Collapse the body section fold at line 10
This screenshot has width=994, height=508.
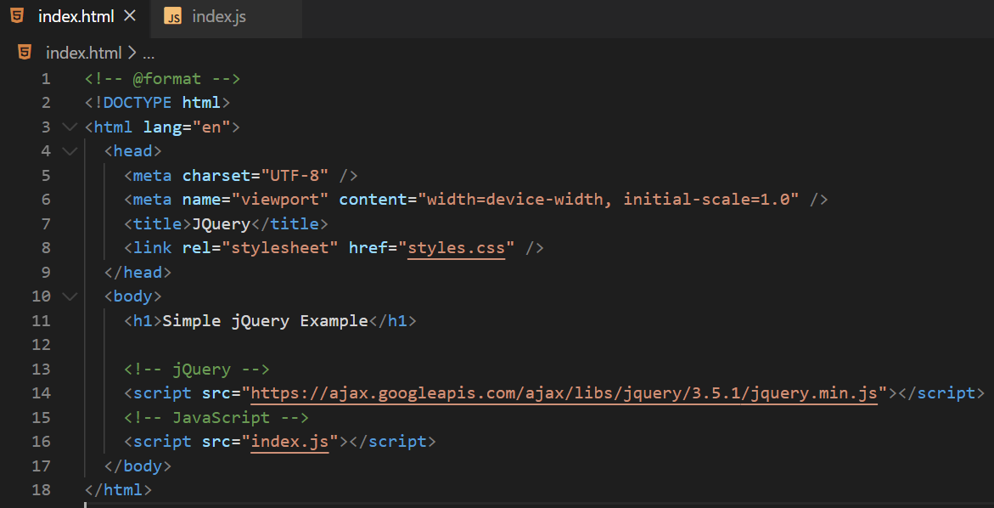(70, 296)
